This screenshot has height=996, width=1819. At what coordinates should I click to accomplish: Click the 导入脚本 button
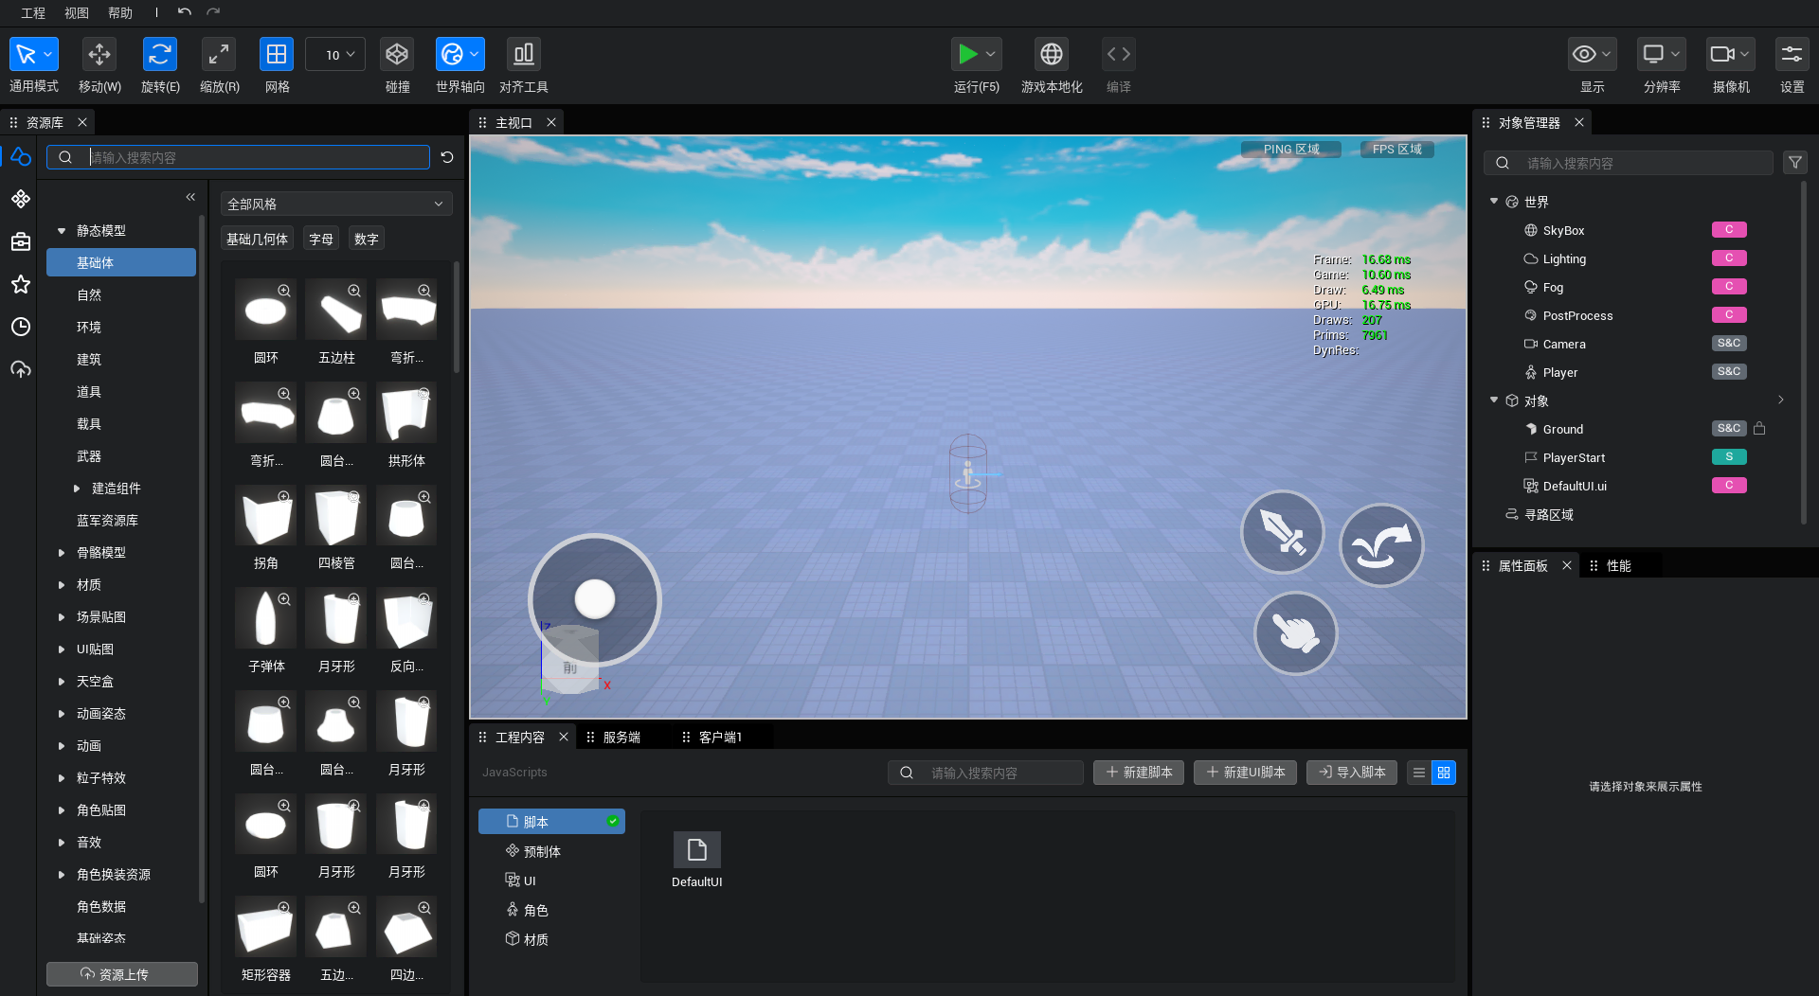point(1352,773)
